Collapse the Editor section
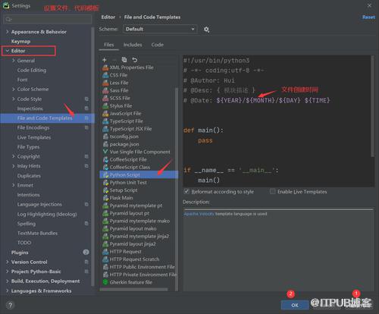This screenshot has width=379, height=314. tap(7, 51)
